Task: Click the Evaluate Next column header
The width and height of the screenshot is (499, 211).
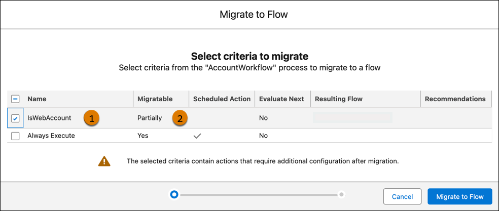Action: coord(281,99)
